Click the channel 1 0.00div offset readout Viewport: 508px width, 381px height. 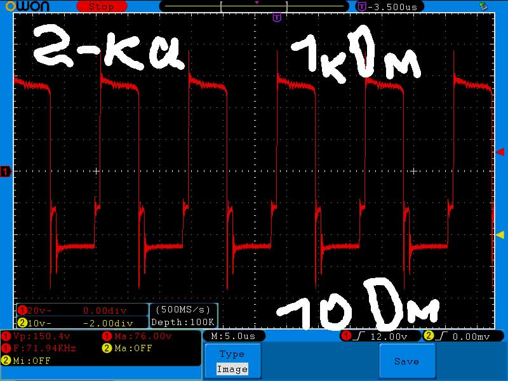(105, 311)
